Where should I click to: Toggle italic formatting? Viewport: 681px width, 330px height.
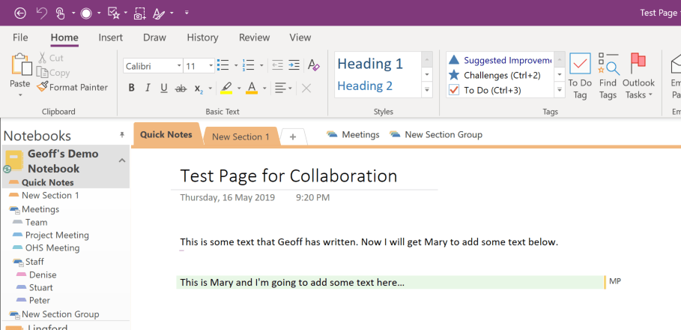(148, 88)
